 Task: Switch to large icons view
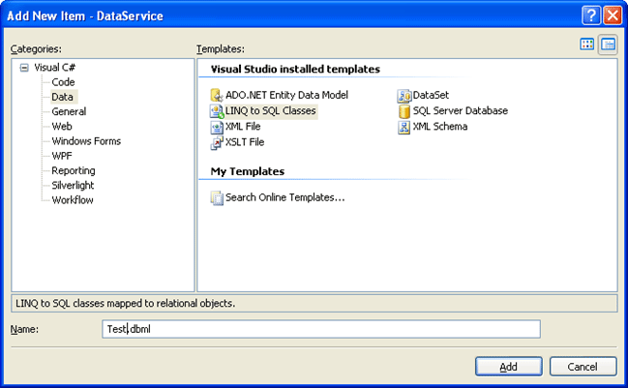tap(587, 45)
